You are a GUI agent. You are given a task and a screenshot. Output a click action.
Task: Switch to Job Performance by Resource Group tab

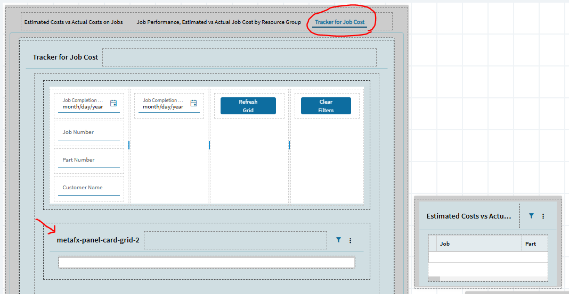219,22
